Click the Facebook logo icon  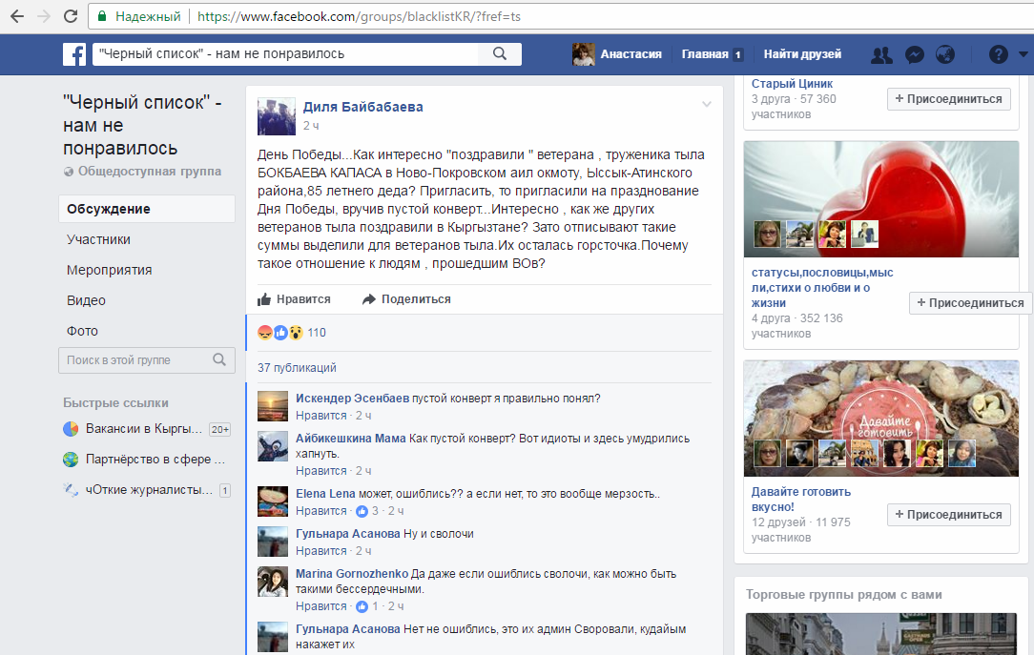(x=74, y=54)
